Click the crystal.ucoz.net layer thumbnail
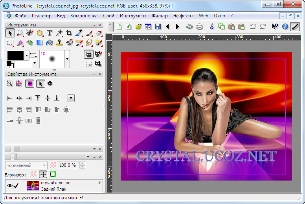305x204 pixels. click(33, 186)
